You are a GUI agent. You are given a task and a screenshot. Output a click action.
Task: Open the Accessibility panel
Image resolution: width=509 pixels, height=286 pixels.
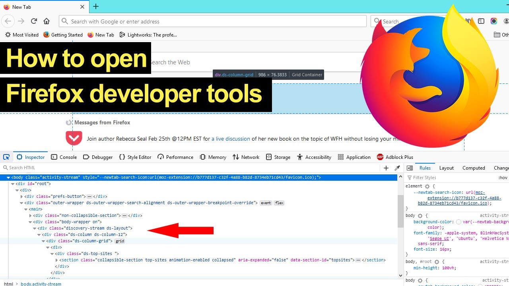coord(314,157)
